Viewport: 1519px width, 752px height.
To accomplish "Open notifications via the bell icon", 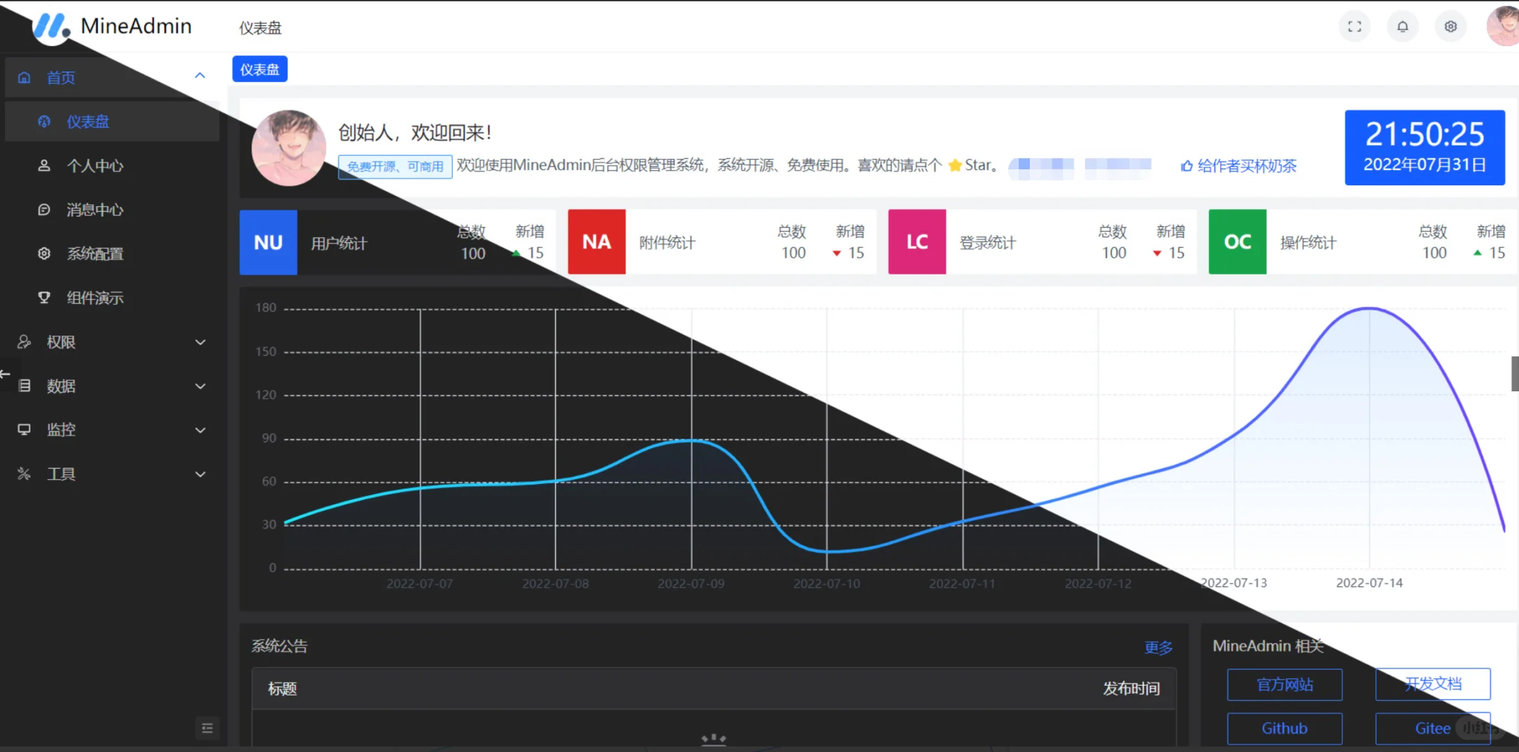I will (1403, 26).
